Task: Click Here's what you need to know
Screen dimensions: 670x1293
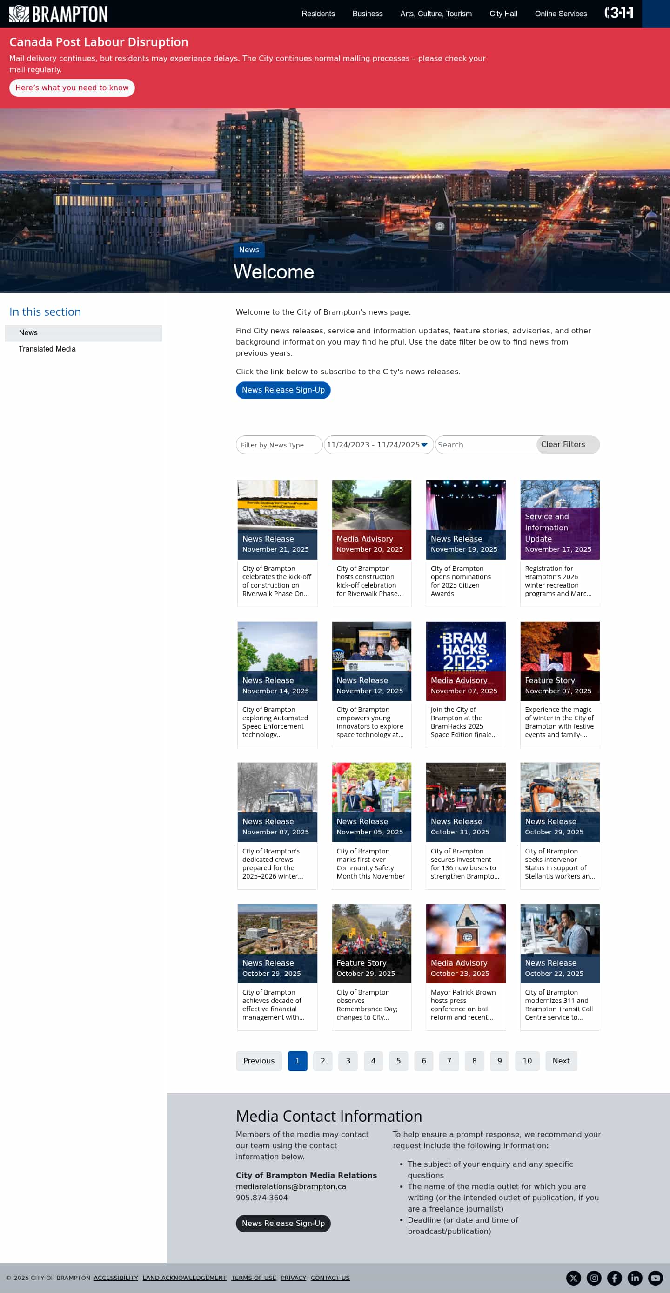Action: pos(72,88)
